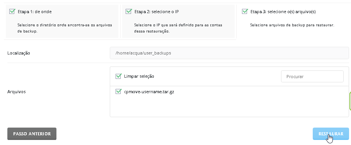Click the 'Limpar seleção' label text
The height and width of the screenshot is (145, 351).
click(139, 76)
